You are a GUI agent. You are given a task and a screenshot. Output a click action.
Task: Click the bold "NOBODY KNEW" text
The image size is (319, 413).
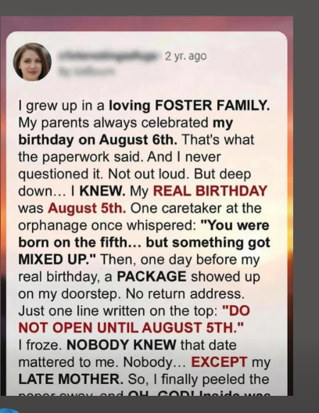click(x=121, y=345)
